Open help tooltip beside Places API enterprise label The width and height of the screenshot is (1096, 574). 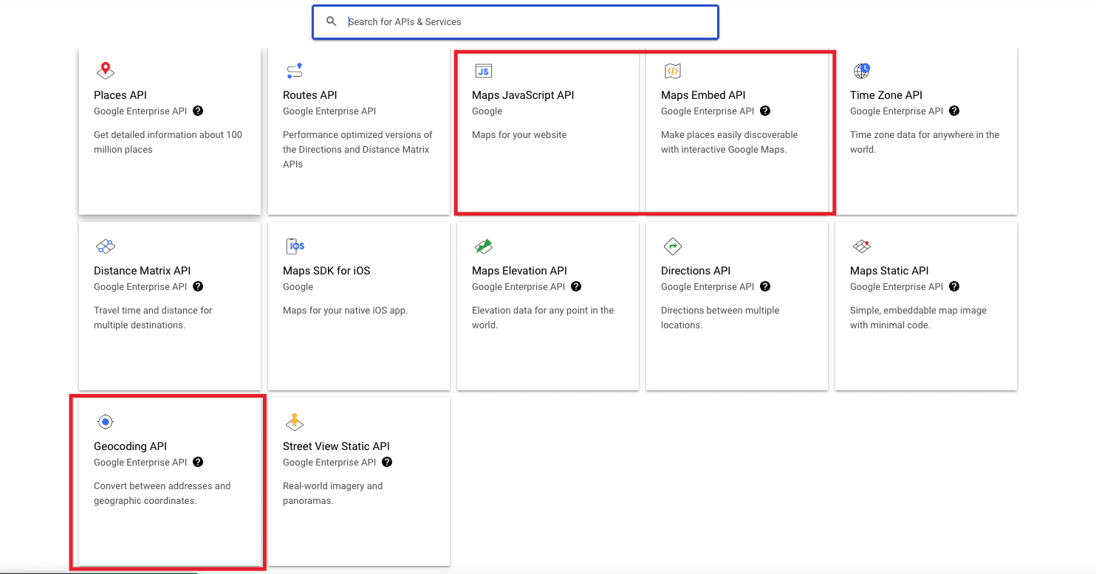pos(198,111)
